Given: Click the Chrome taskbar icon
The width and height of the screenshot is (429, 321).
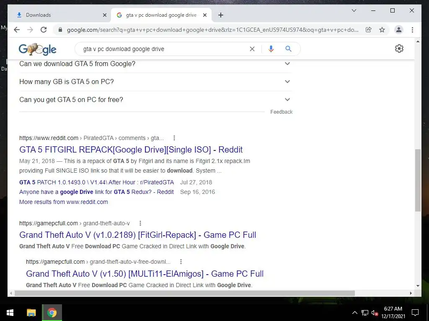Looking at the screenshot, I should coord(52,313).
